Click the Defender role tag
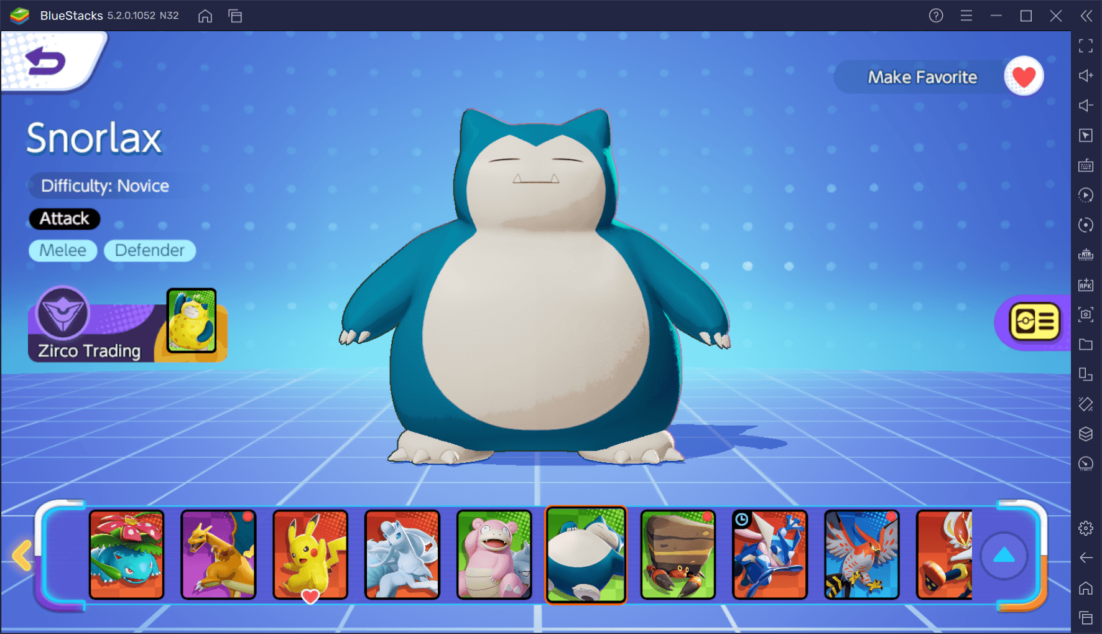Screen dimensions: 1102x634 [150, 250]
